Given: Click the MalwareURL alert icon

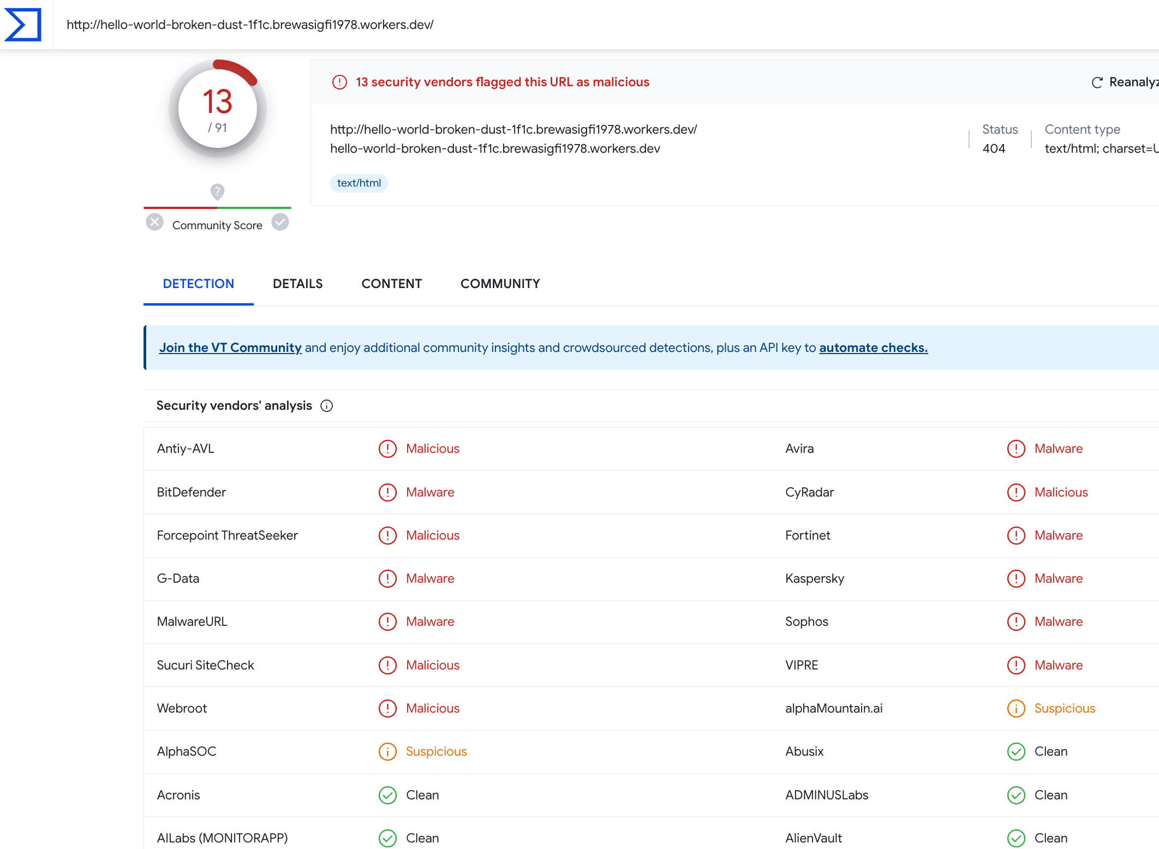Looking at the screenshot, I should point(387,621).
